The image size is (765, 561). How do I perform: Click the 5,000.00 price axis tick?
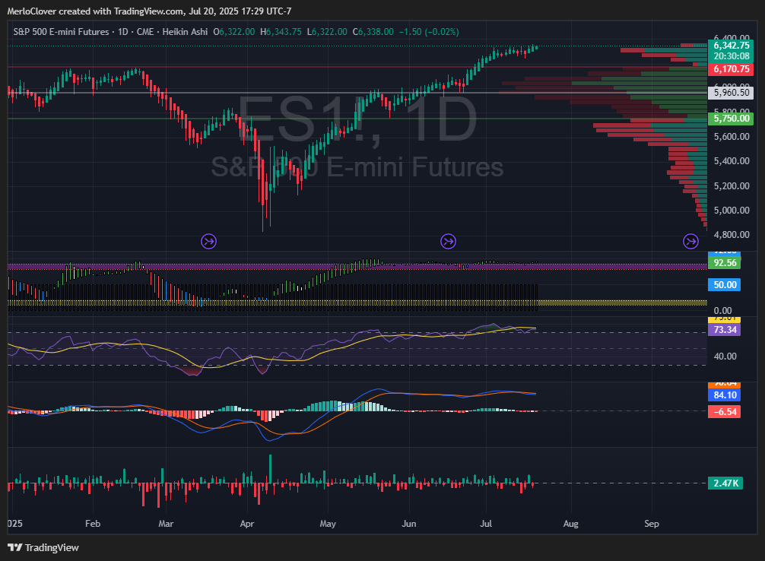(732, 211)
